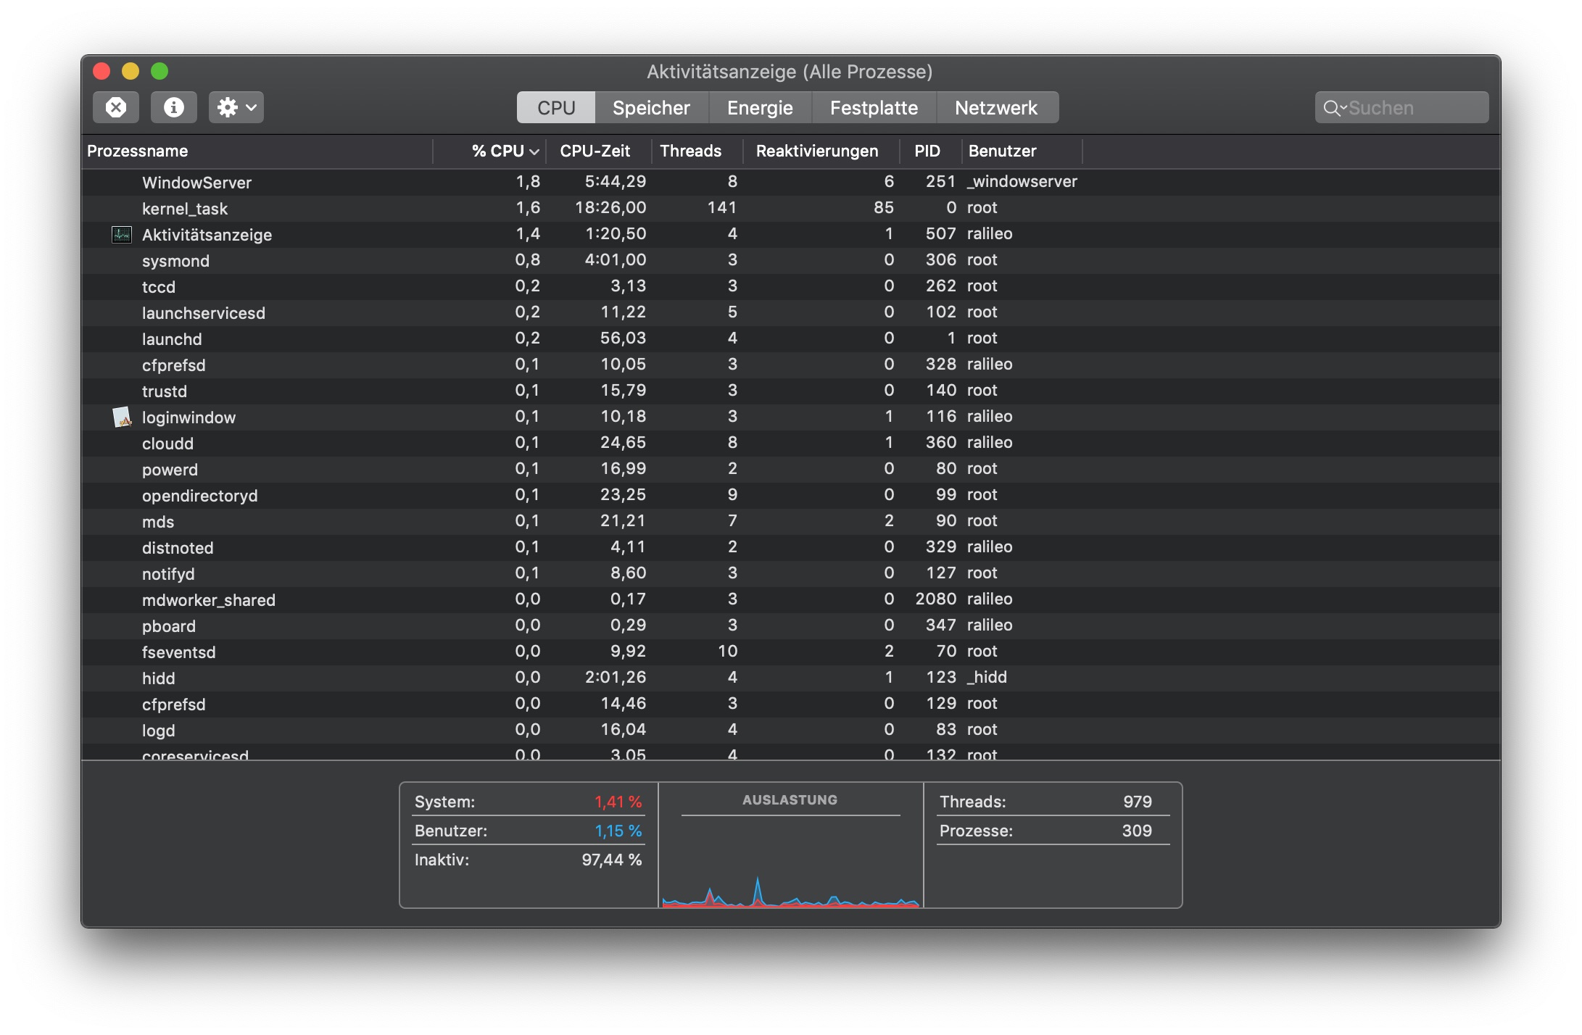This screenshot has height=1035, width=1582.
Task: Switch to the Energie tab
Action: pos(759,108)
